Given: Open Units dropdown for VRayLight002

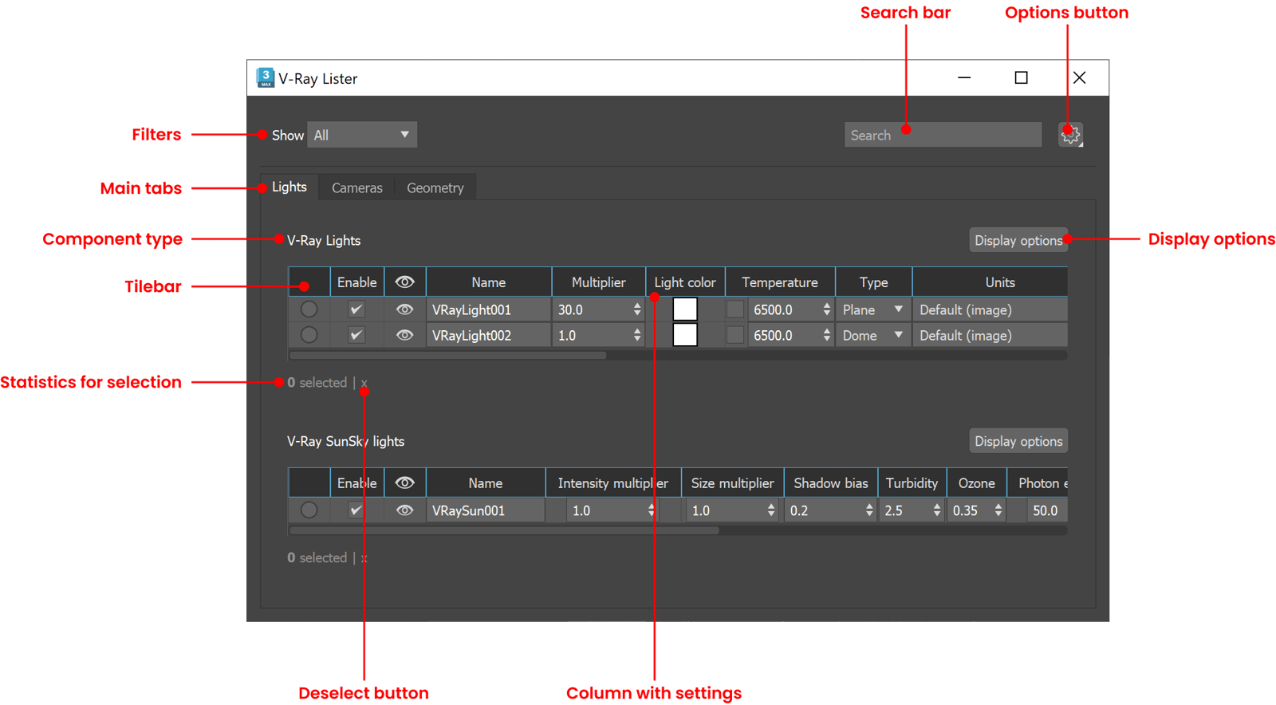Looking at the screenshot, I should 990,336.
